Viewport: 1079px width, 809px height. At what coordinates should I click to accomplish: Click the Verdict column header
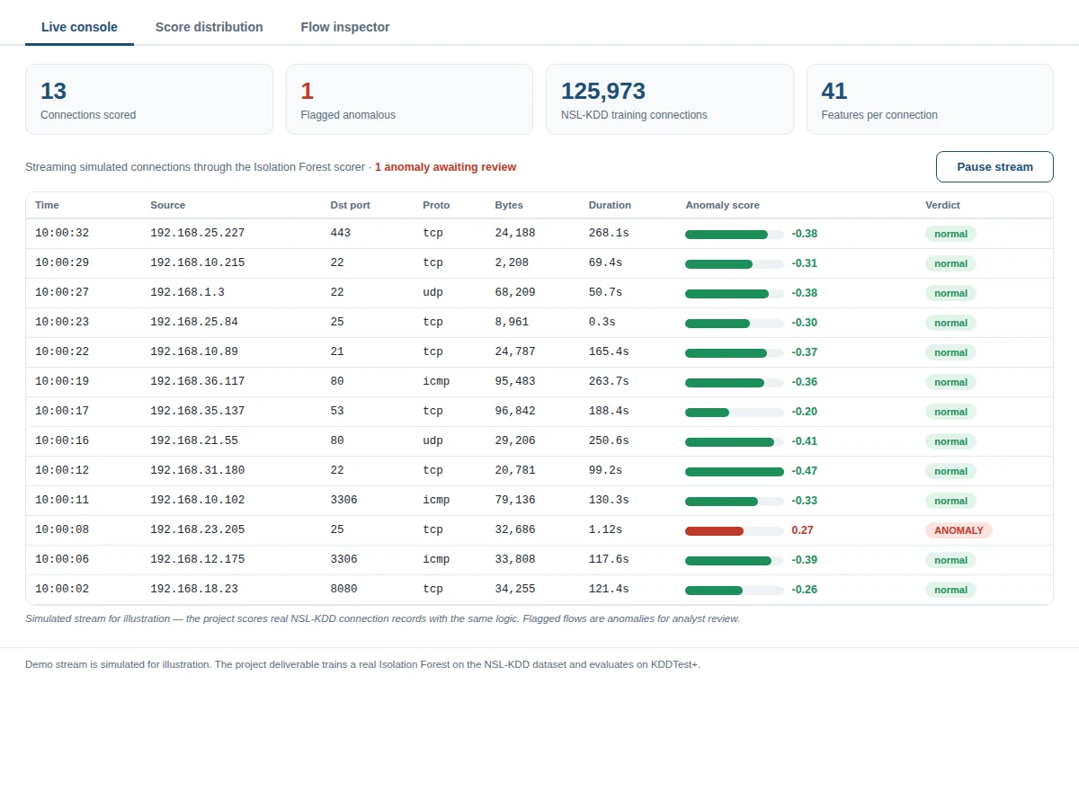pos(942,205)
